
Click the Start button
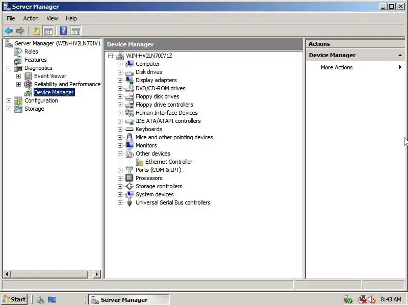[14, 299]
